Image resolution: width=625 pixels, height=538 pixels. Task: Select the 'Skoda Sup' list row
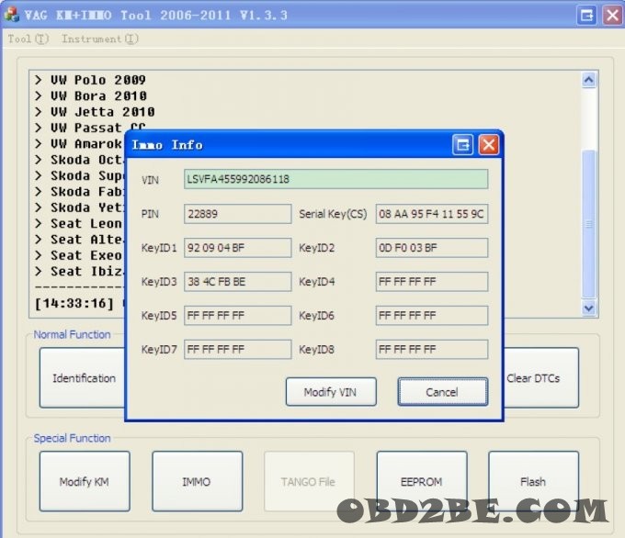79,175
